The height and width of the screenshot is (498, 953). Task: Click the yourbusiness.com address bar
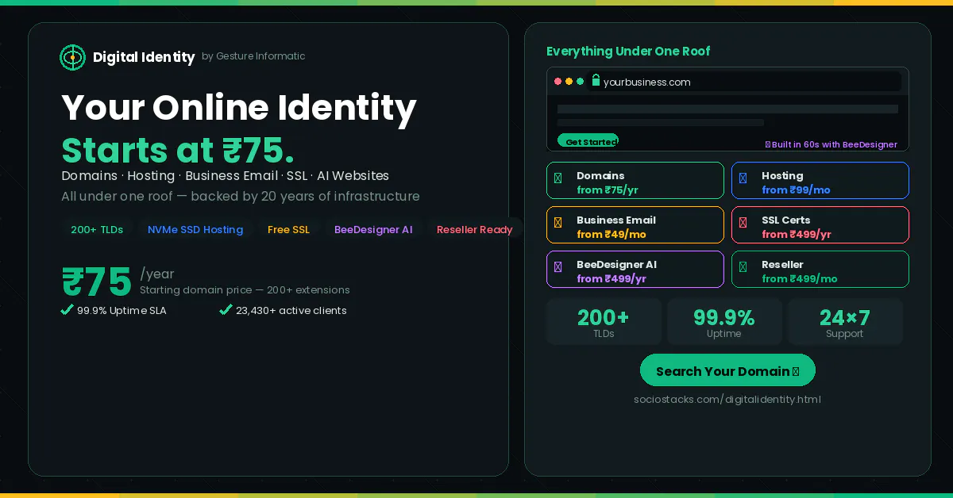point(743,82)
